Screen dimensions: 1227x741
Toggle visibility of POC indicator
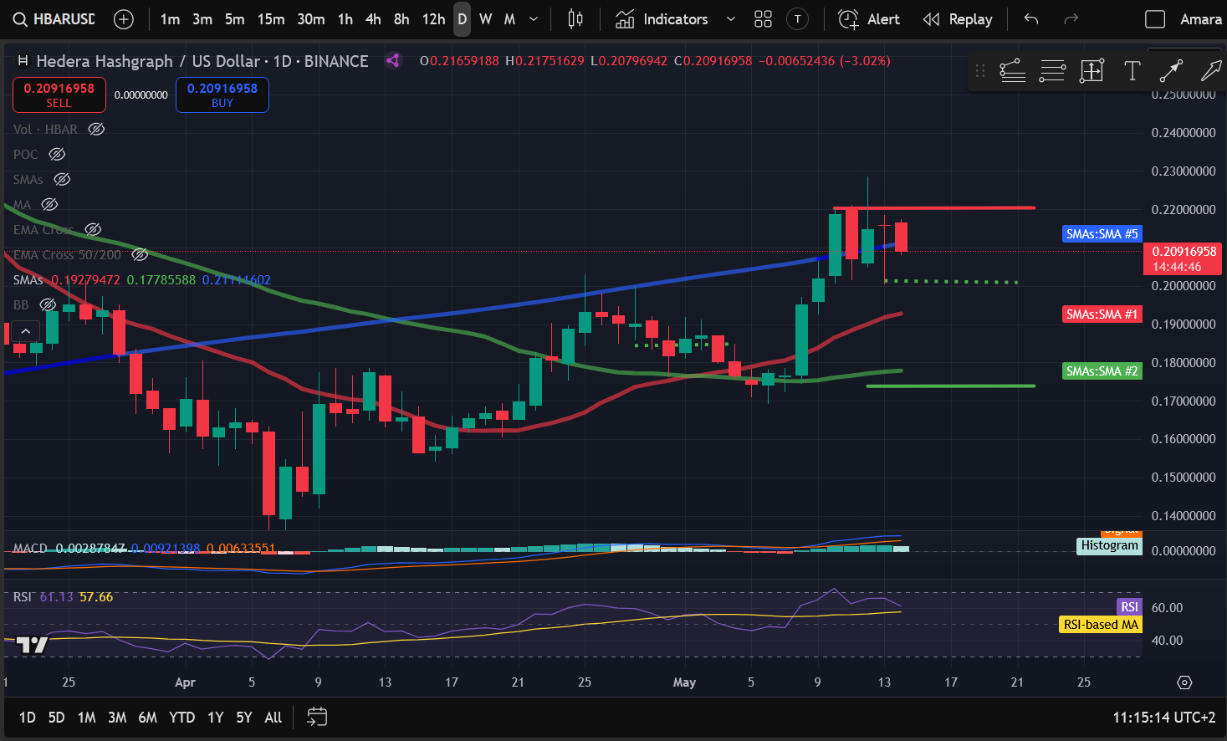[57, 154]
